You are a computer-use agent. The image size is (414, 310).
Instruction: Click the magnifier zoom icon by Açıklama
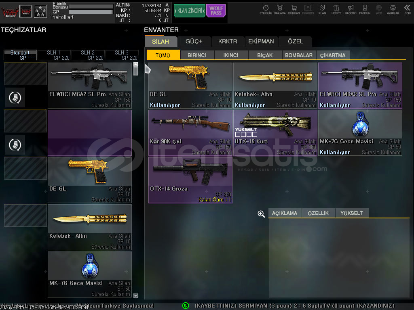pyautogui.click(x=261, y=214)
